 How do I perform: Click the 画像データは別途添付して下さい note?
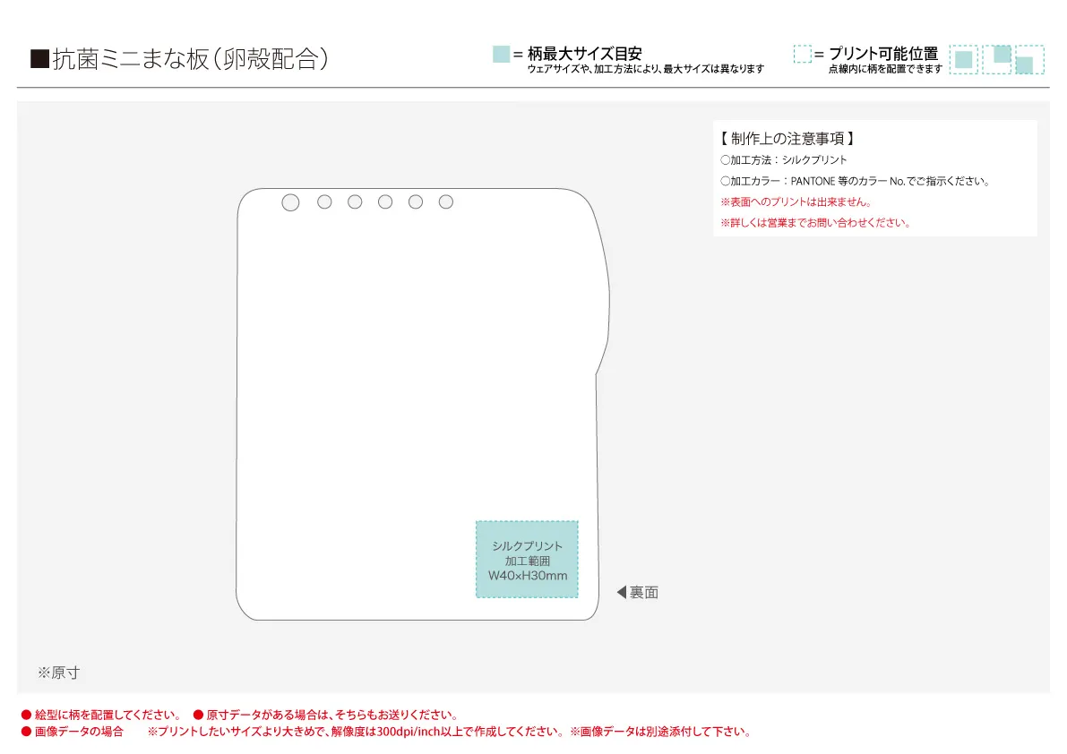[x=660, y=732]
